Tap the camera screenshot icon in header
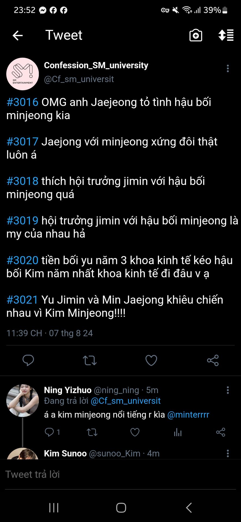Image resolution: width=241 pixels, height=522 pixels. 196,35
